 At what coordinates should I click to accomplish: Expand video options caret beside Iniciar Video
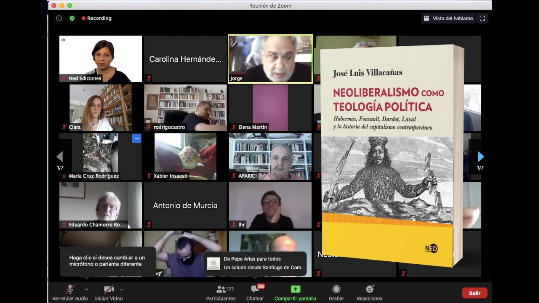tap(122, 289)
